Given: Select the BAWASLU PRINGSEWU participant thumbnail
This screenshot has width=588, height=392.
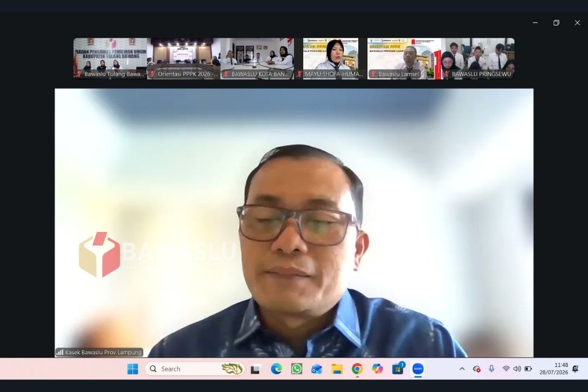Looking at the screenshot, I should pos(478,58).
